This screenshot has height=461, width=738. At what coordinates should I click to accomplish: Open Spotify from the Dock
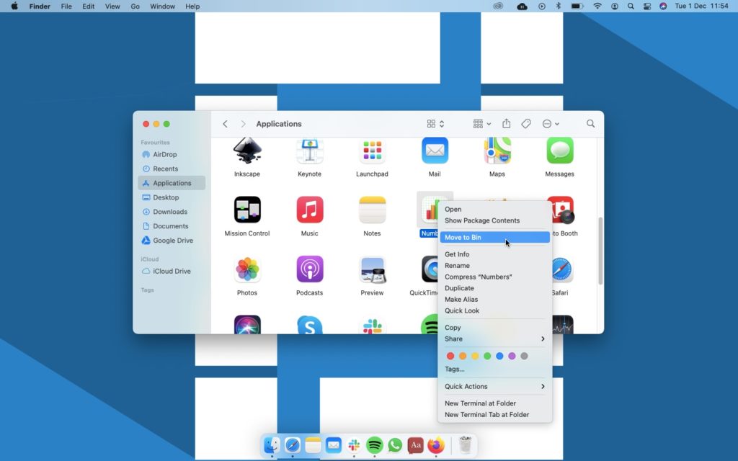(374, 445)
